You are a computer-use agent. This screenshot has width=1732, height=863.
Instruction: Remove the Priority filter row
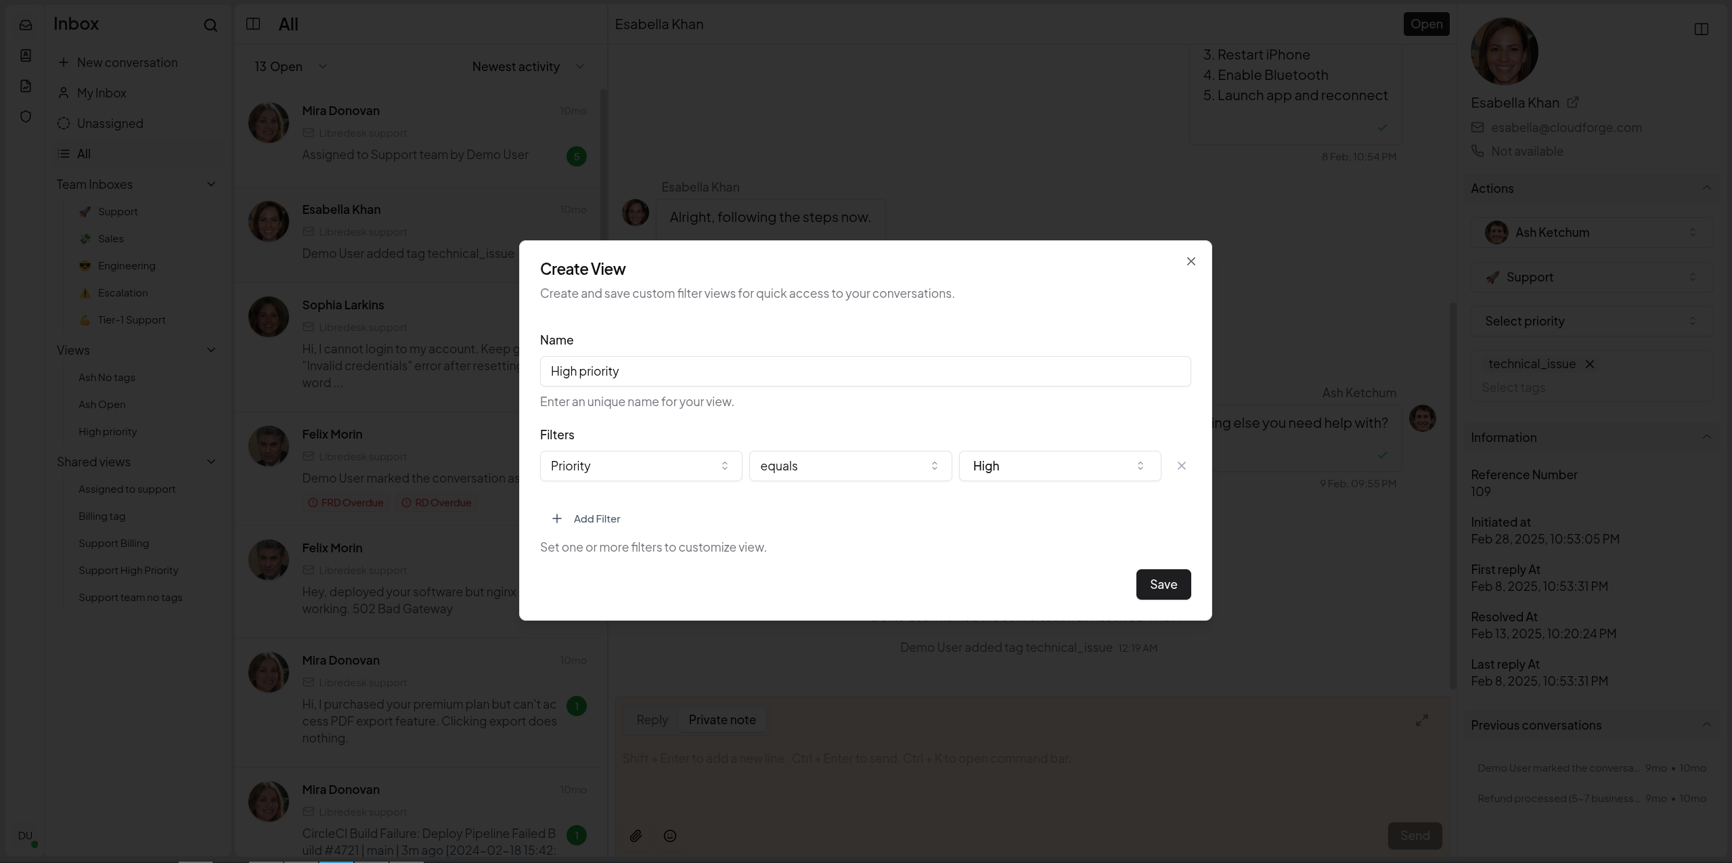click(x=1181, y=466)
